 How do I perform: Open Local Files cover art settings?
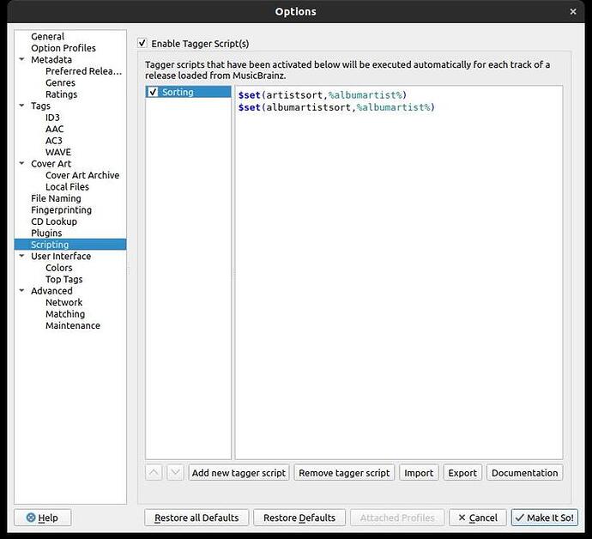67,186
